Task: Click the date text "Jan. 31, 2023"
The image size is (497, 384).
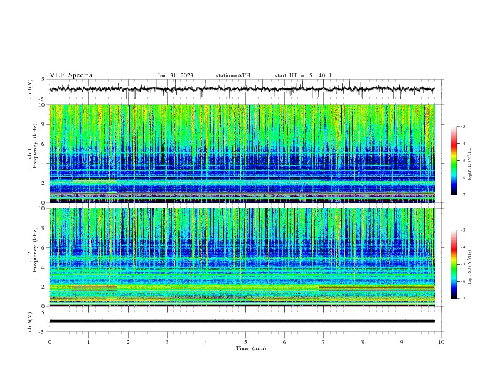Action: pyautogui.click(x=175, y=75)
